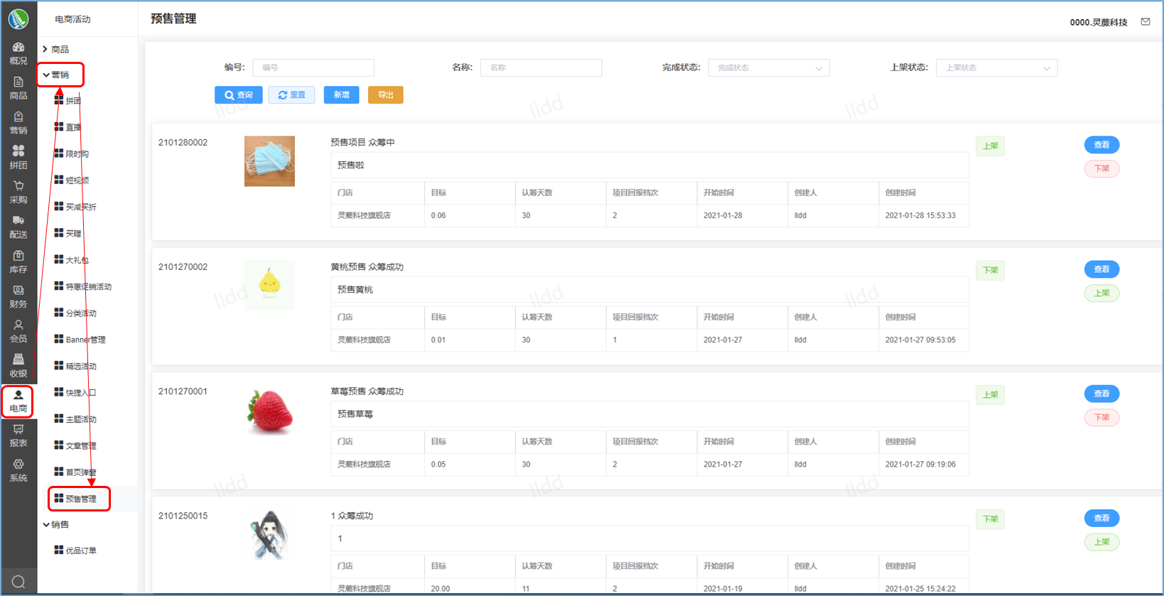Click the 编号 input field
Image resolution: width=1164 pixels, height=596 pixels.
tap(313, 67)
